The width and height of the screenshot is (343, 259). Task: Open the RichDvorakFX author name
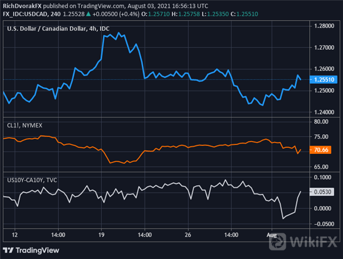coord(24,4)
